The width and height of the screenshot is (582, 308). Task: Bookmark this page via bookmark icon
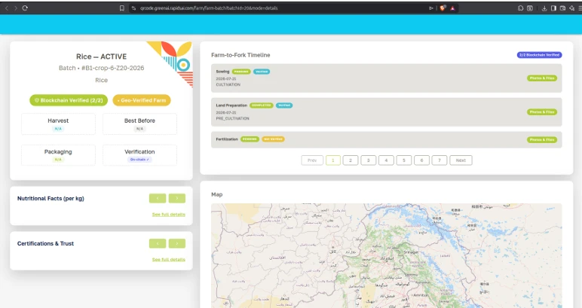tap(121, 8)
